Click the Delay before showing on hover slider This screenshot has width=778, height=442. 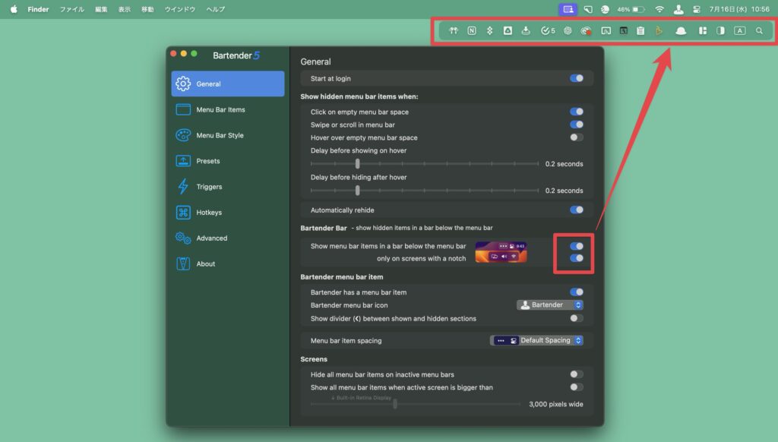tap(424, 164)
